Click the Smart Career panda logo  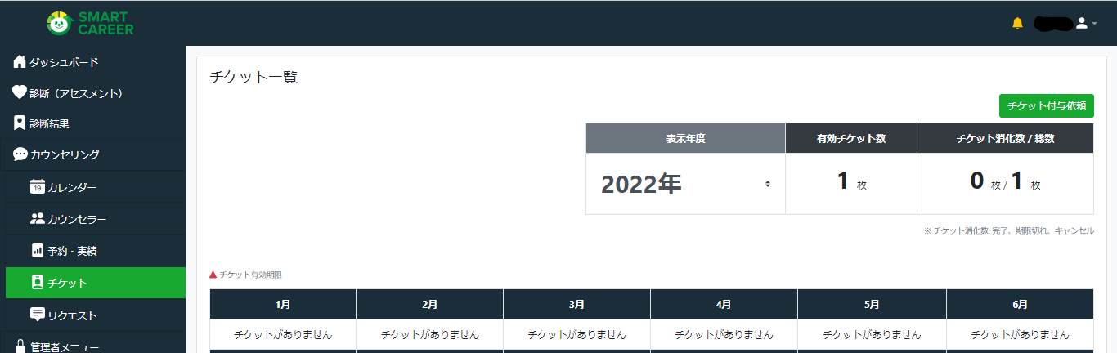click(60, 24)
